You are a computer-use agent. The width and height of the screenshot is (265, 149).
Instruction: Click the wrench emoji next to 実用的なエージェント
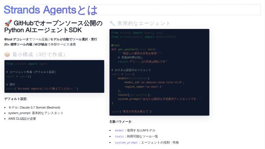[x=112, y=23]
